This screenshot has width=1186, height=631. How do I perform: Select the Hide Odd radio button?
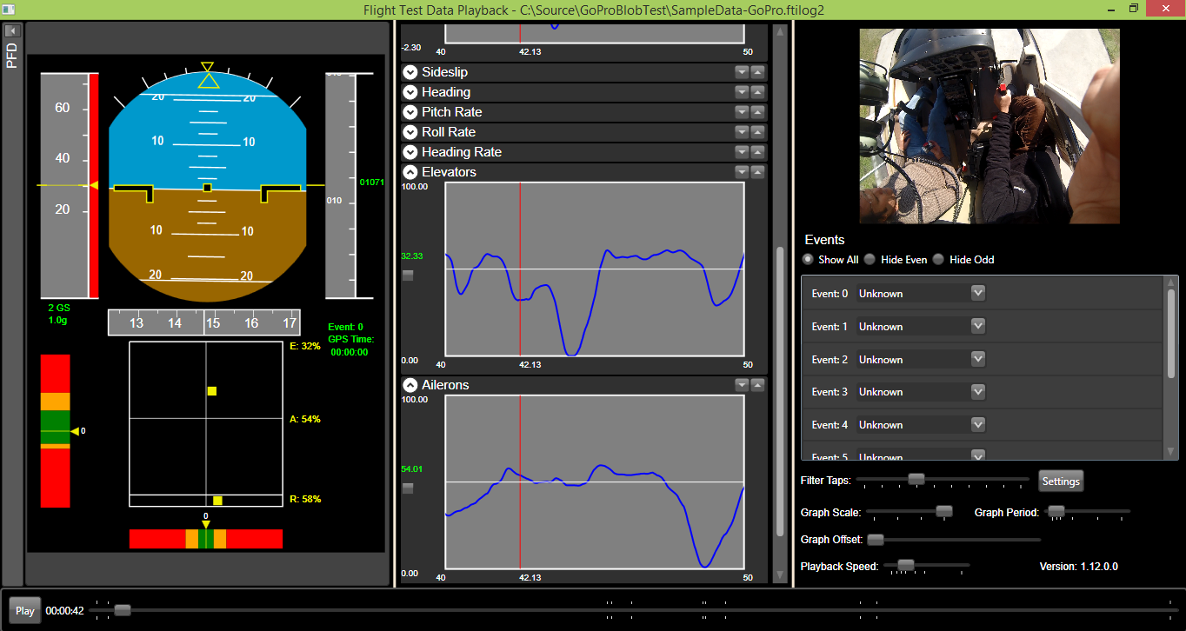coord(938,259)
